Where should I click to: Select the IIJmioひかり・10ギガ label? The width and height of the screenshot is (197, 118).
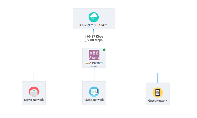[94, 26]
